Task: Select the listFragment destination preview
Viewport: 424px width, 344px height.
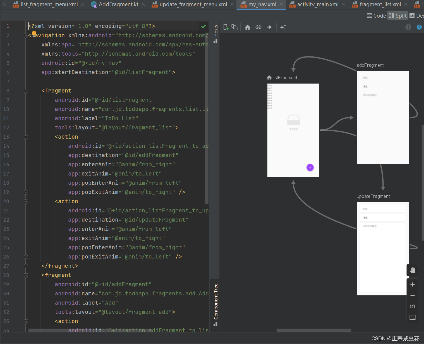Action: 293,130
